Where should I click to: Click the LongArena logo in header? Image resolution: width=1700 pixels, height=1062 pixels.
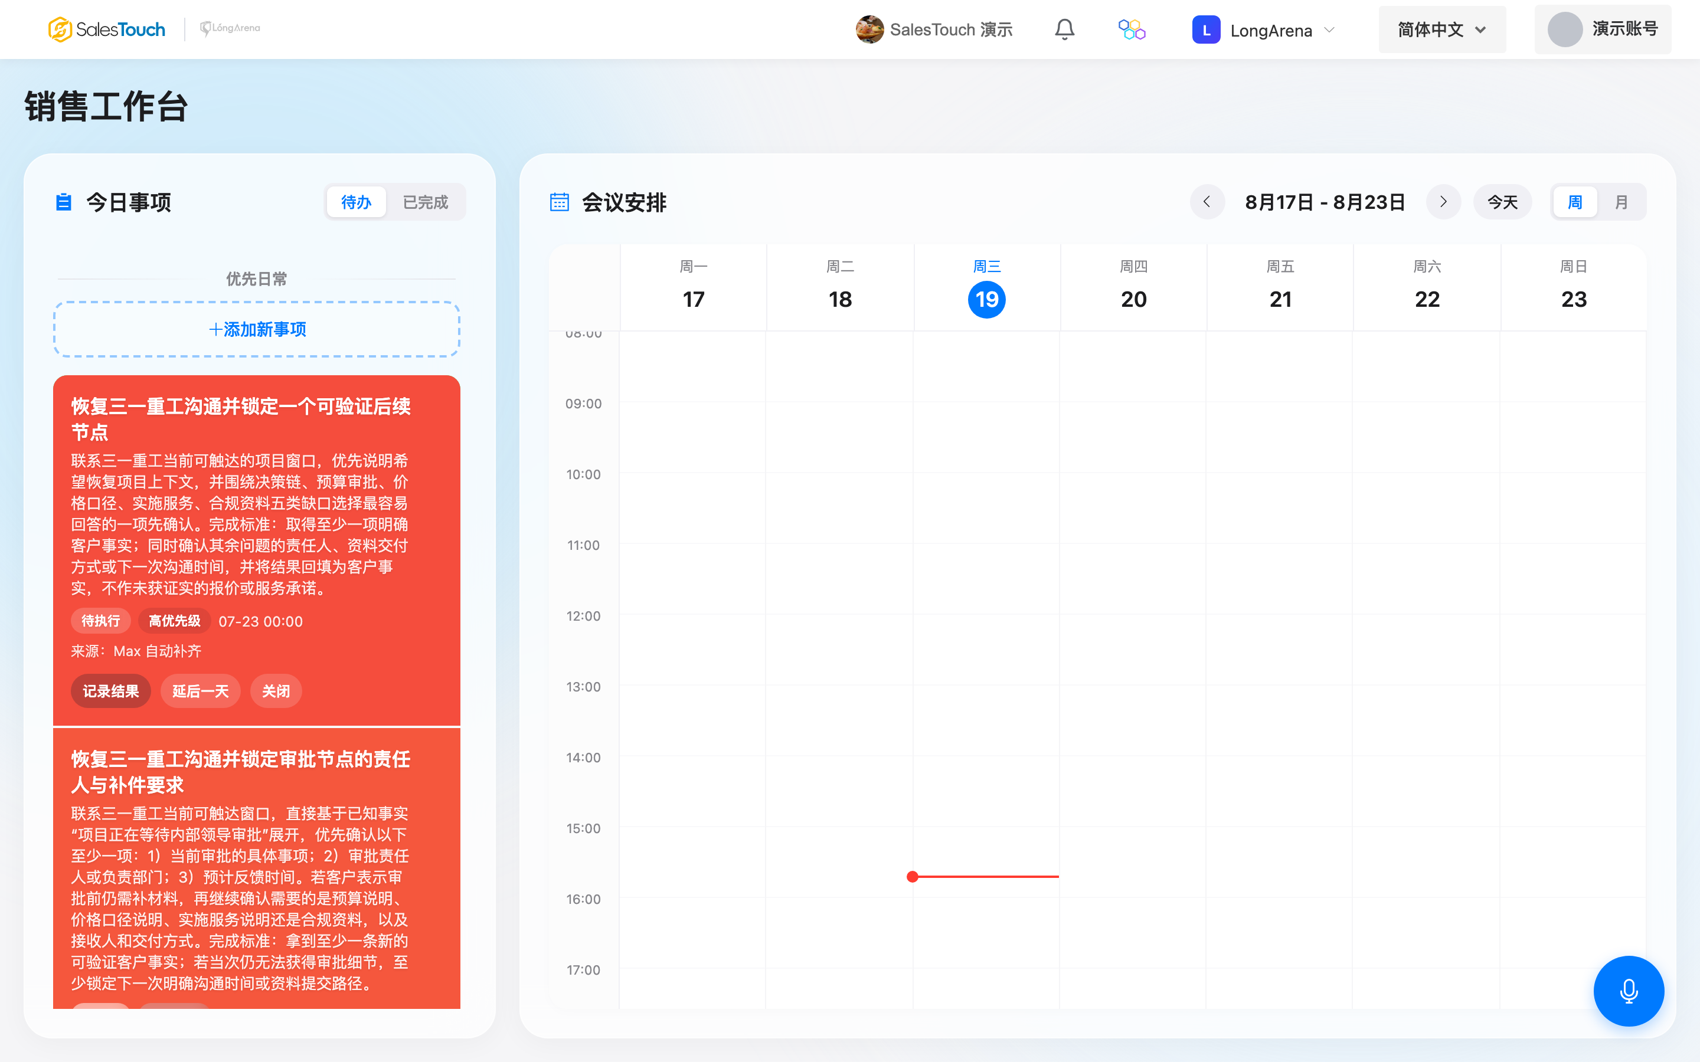[230, 28]
